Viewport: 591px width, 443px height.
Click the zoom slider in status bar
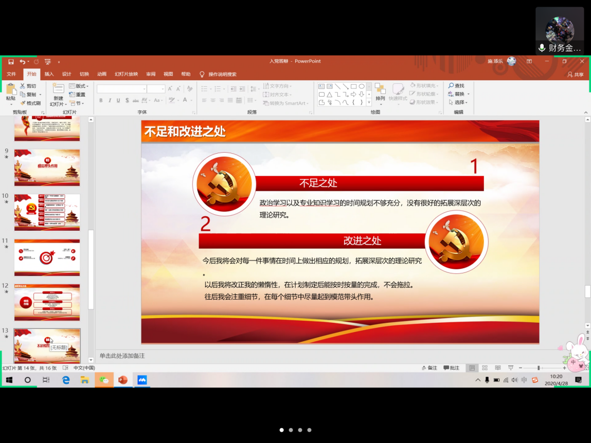[x=539, y=368]
